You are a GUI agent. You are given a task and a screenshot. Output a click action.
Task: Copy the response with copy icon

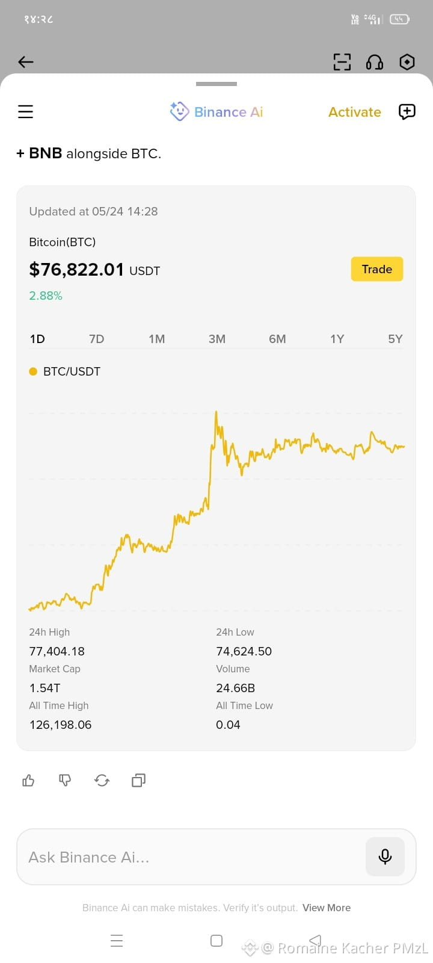click(138, 781)
